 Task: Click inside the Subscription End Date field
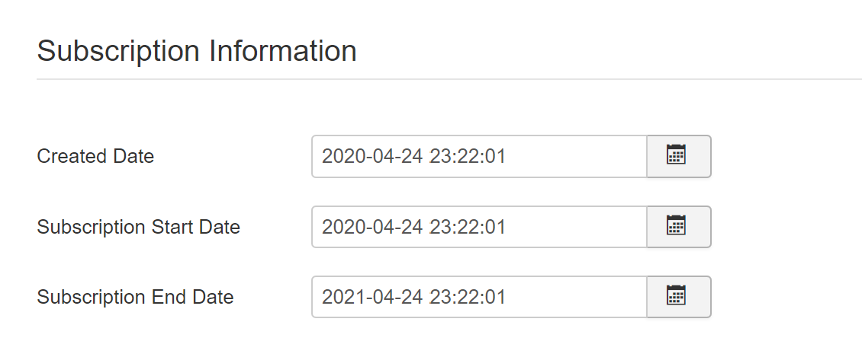click(479, 297)
